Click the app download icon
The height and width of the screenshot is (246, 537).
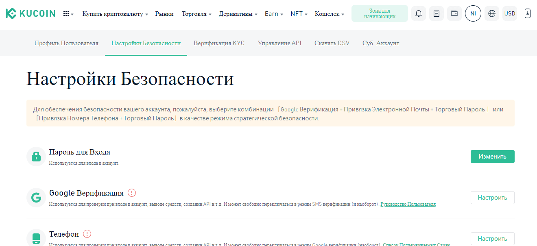coord(527,13)
